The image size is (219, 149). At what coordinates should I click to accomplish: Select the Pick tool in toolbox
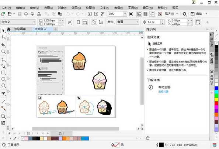[3, 31]
